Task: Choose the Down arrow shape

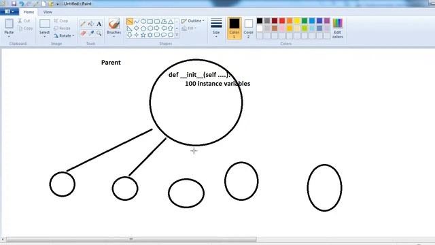Action: [x=130, y=35]
